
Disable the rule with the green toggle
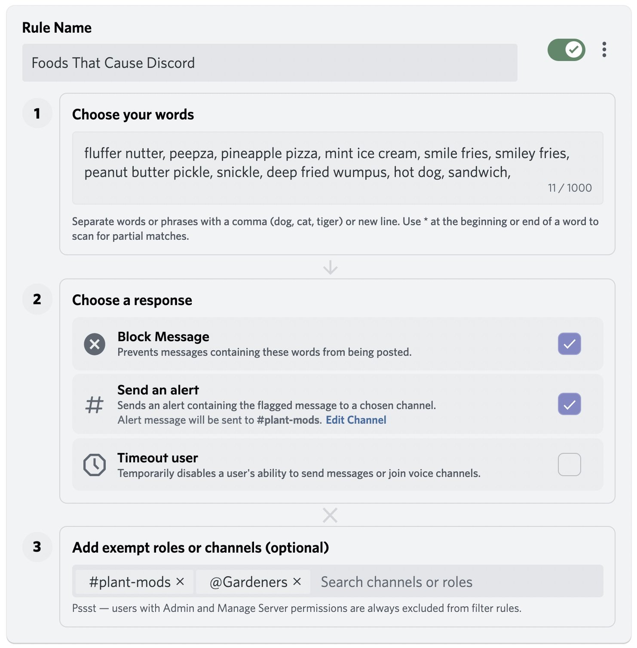coord(566,50)
